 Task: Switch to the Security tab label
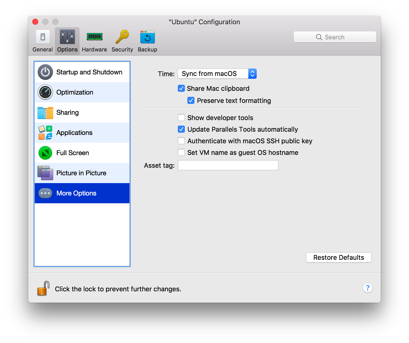122,49
